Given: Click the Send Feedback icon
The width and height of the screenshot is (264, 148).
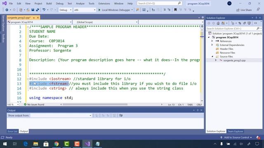Looking at the screenshot, I should [x=258, y=10].
